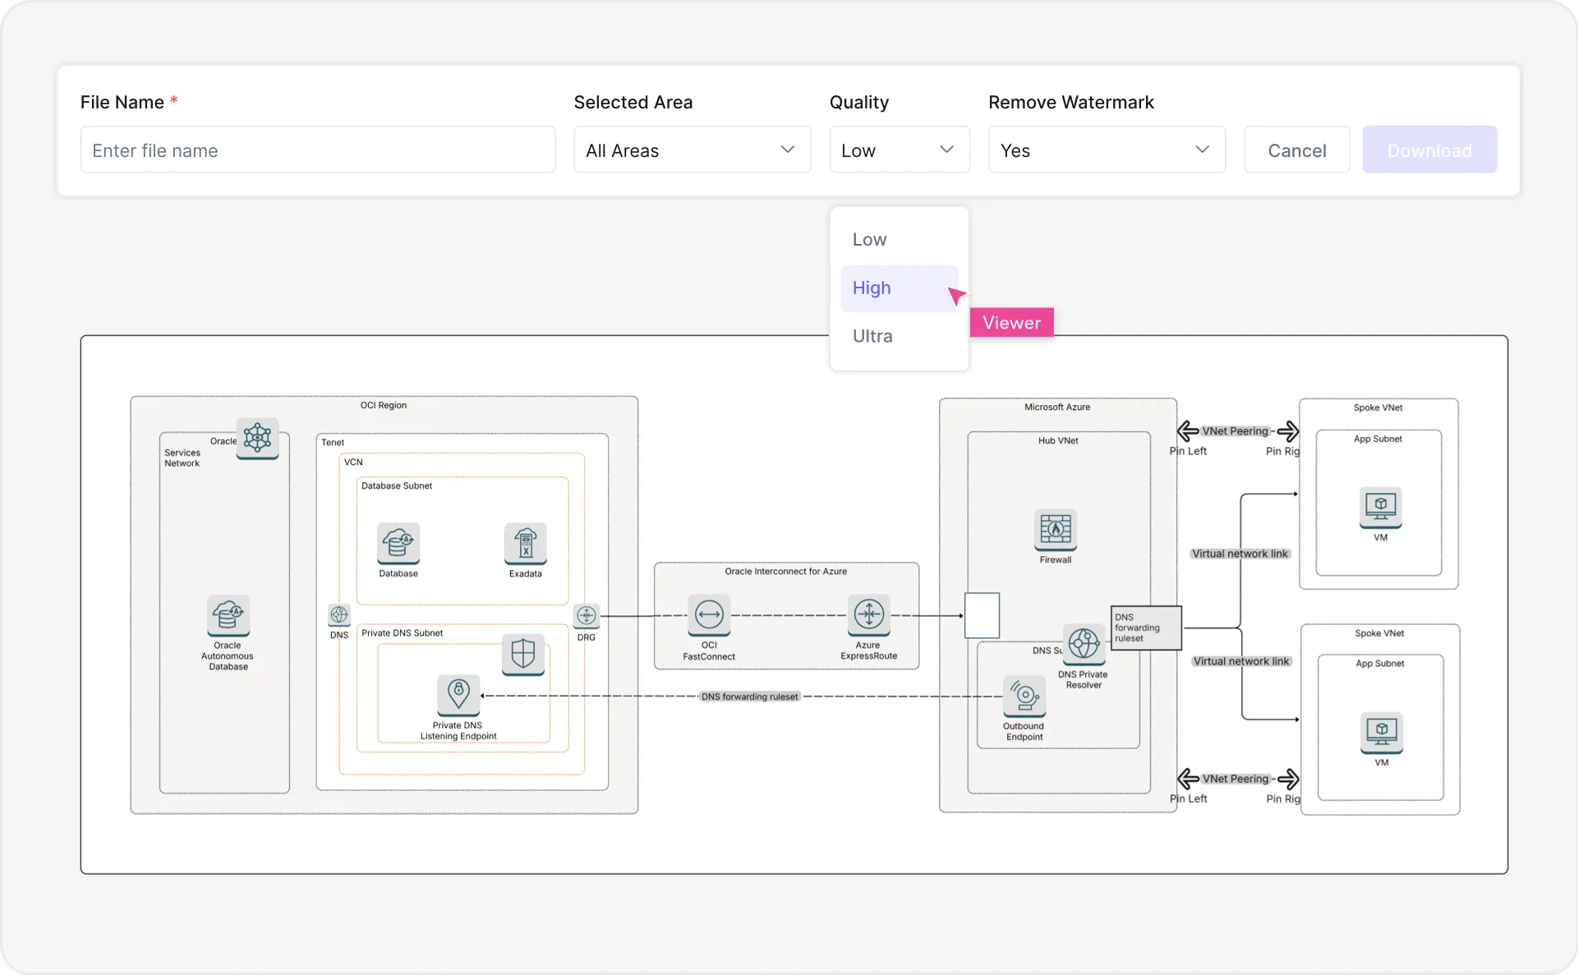The image size is (1578, 975).
Task: Click the lower VNet Peering left arrow
Action: tap(1188, 779)
